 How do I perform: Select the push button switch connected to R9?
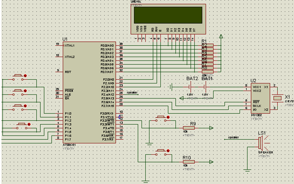point(161,119)
